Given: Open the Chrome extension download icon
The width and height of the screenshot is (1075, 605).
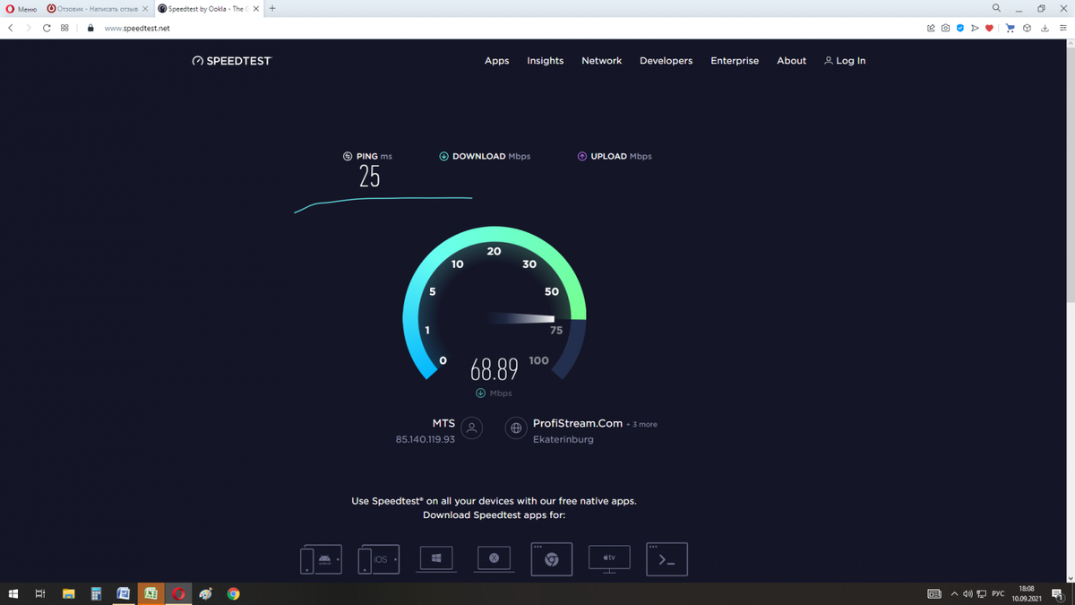Looking at the screenshot, I should 552,559.
